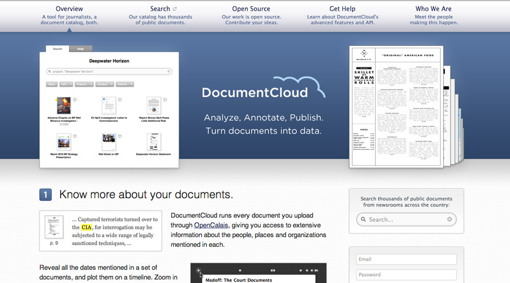This screenshot has width=510, height=283.
Task: Switch to the Open Source navigation tab
Action: click(252, 15)
